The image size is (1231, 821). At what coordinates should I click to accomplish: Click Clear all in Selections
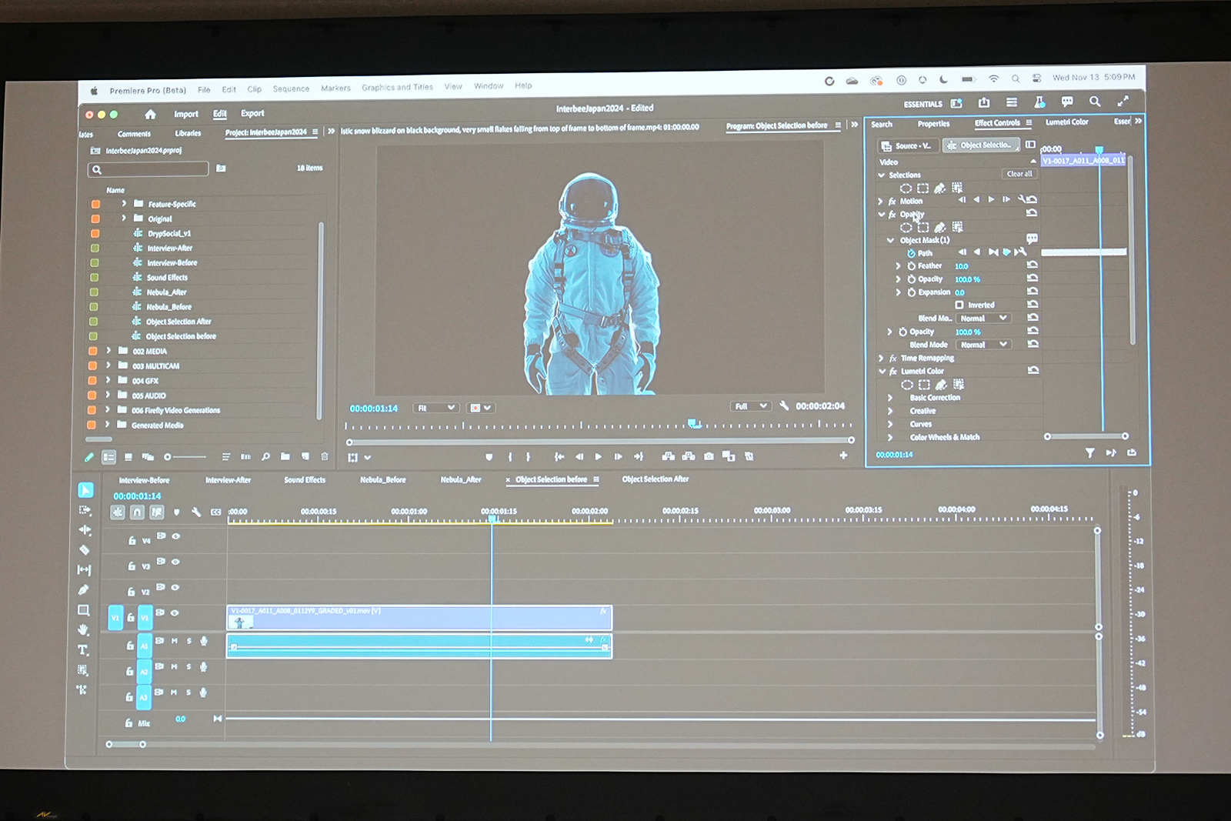click(1019, 174)
